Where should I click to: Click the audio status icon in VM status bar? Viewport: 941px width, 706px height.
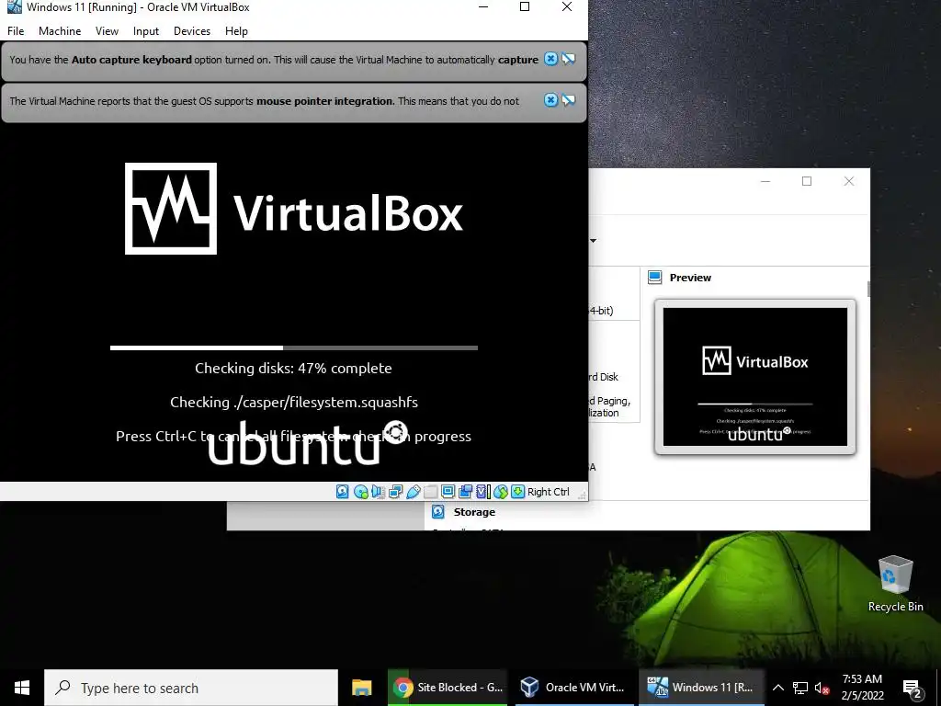[x=378, y=492]
